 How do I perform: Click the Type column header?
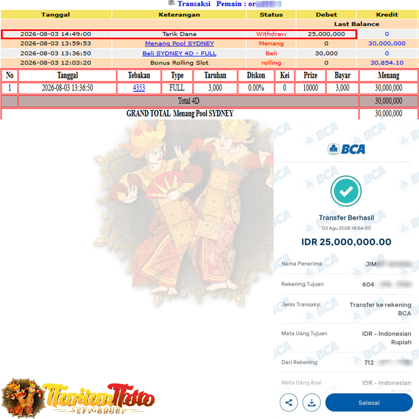click(177, 75)
